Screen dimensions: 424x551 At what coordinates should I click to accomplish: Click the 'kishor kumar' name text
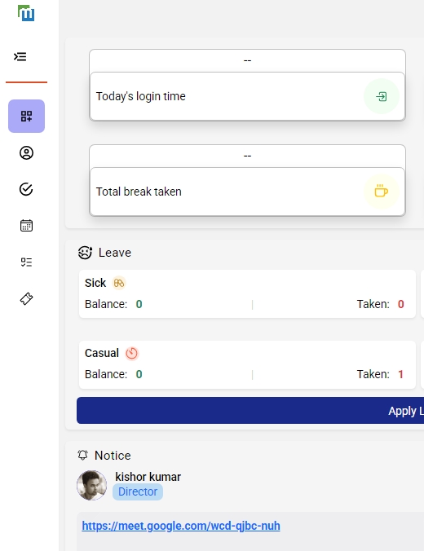pos(148,477)
